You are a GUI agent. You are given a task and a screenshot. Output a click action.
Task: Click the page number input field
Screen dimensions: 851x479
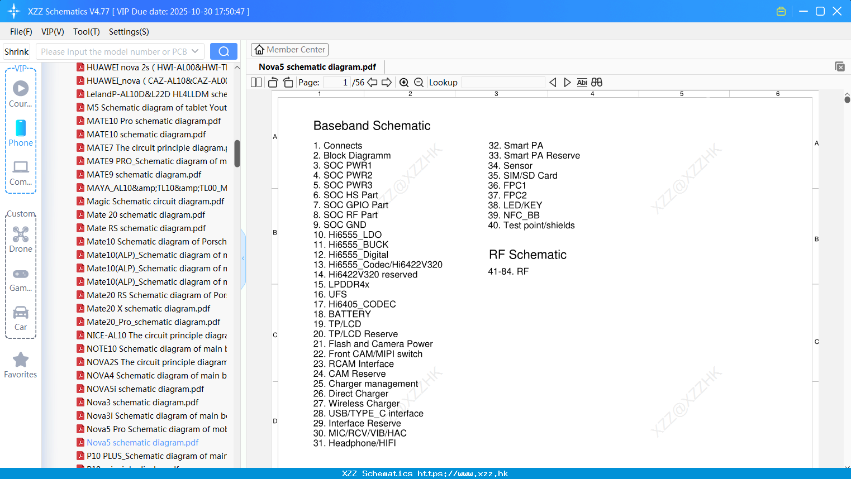pyautogui.click(x=337, y=83)
